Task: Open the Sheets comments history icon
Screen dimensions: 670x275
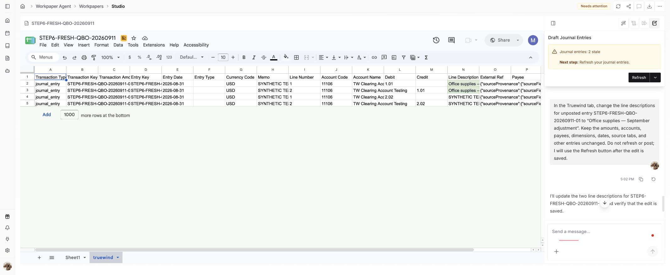Action: 451,40
